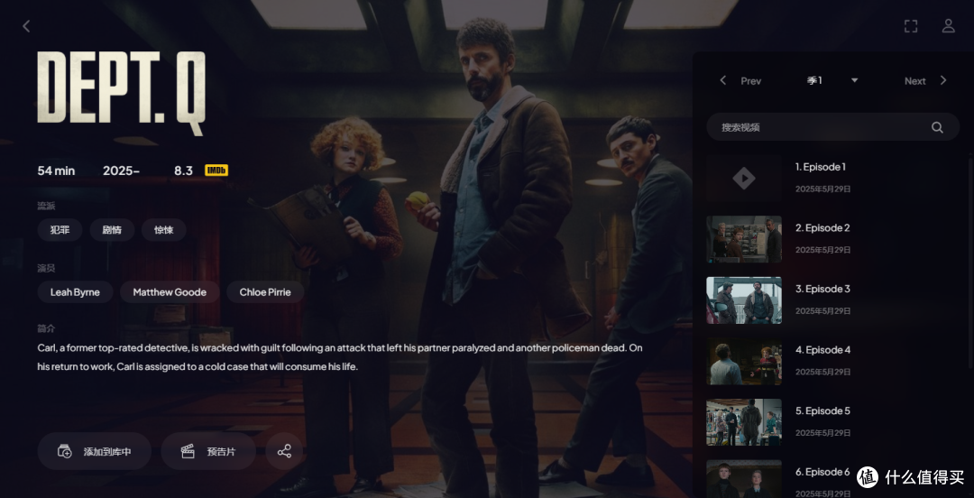Screen dimensions: 974x498
Task: Select the "4. Episode 4" title
Action: point(823,349)
